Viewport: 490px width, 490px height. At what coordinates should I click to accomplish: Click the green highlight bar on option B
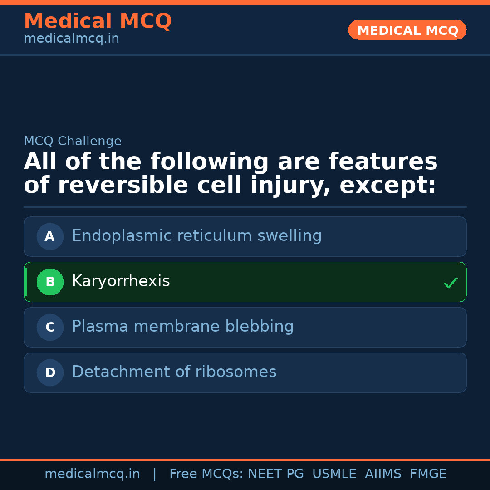pos(25,282)
